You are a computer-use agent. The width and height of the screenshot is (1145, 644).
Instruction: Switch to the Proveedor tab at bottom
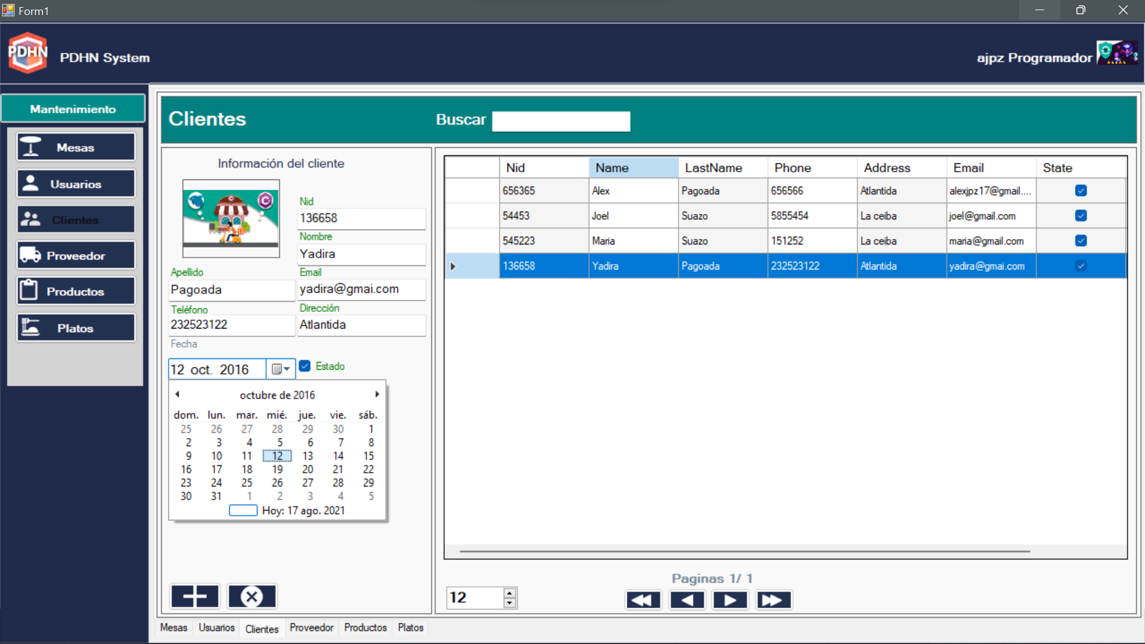coord(311,627)
